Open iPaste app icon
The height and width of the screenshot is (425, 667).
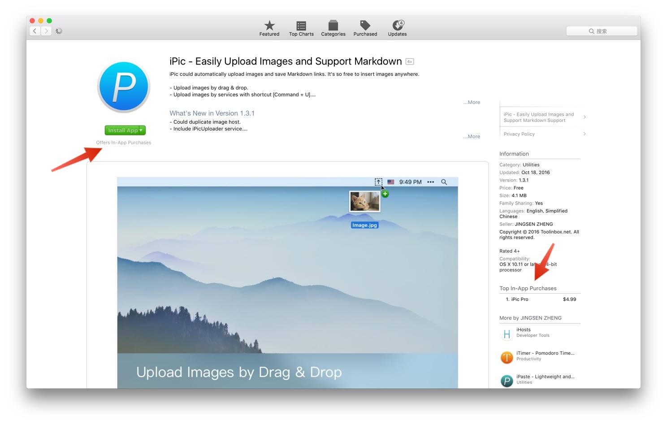point(507,381)
